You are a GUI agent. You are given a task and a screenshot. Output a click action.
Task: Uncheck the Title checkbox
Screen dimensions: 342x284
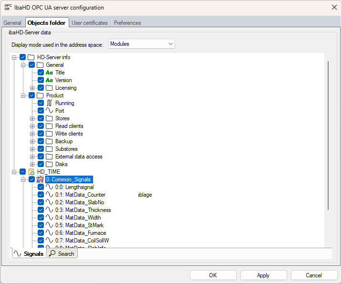pos(41,73)
